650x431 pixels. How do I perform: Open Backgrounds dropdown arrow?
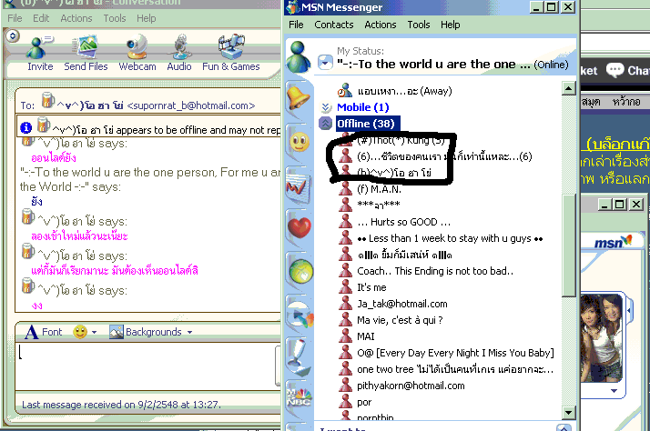[189, 332]
